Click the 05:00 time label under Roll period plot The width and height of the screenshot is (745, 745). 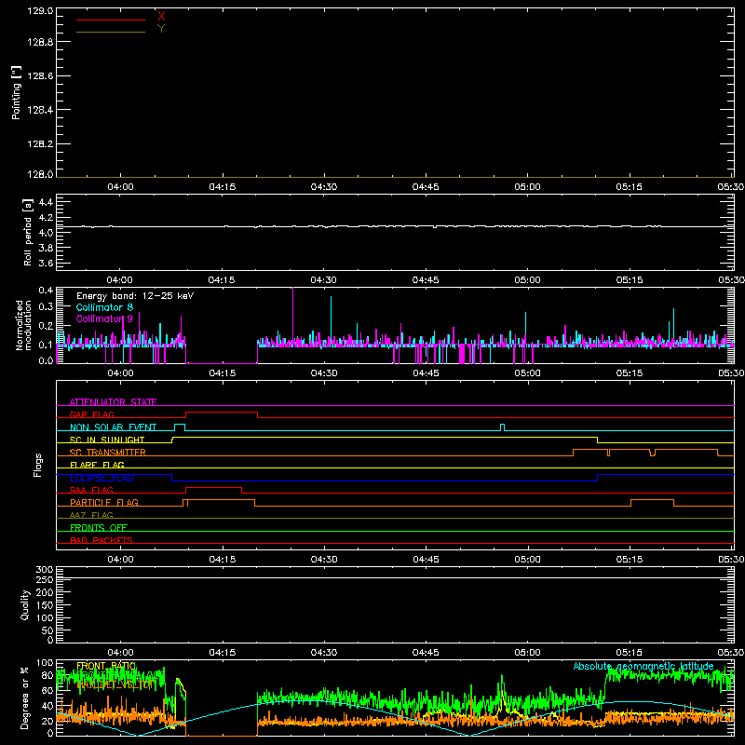pyautogui.click(x=527, y=280)
